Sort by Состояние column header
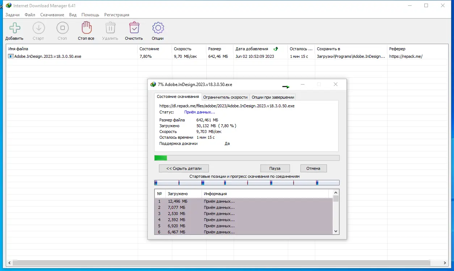Screen dimensions: 454x271 (155, 49)
